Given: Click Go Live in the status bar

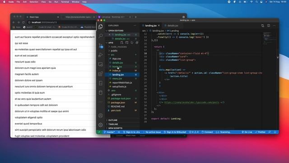Looking at the screenshot, I should [247, 132].
